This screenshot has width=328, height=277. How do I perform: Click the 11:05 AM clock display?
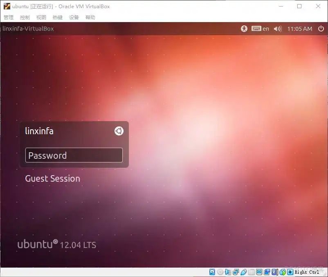(x=300, y=29)
